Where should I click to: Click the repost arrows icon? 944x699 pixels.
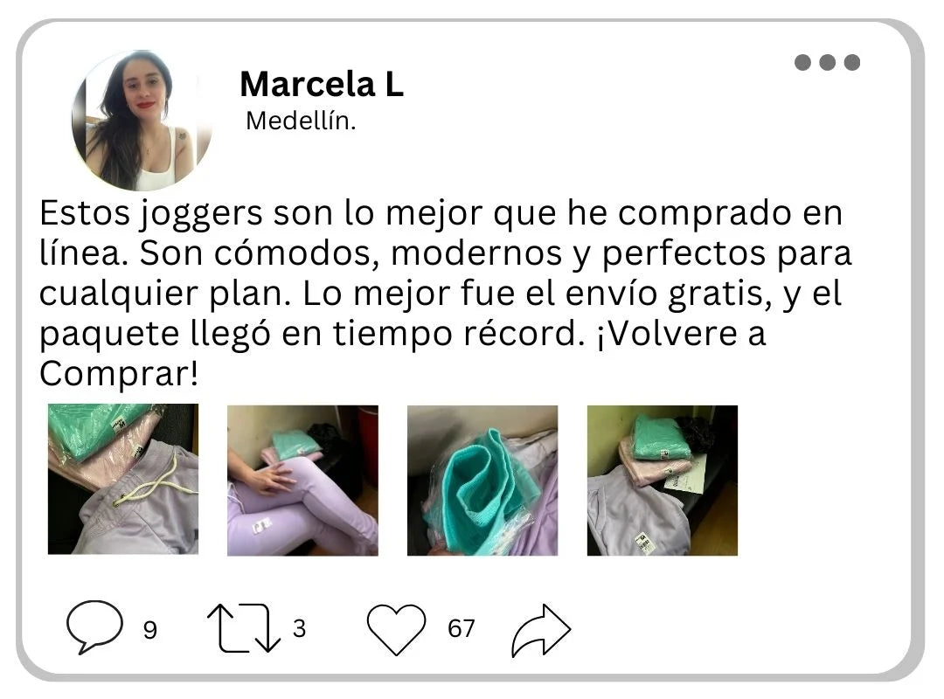pos(244,628)
